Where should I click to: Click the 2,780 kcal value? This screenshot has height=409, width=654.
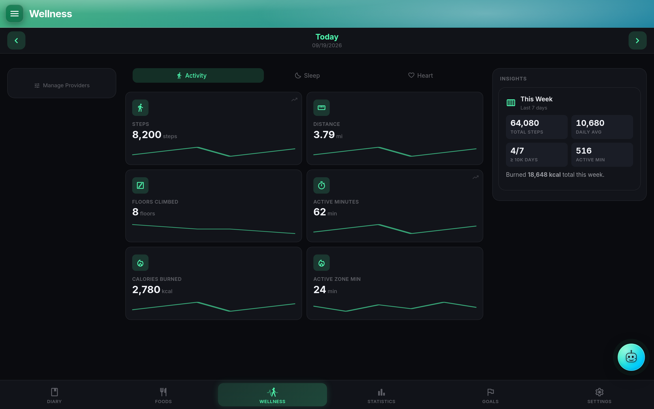[152, 290]
